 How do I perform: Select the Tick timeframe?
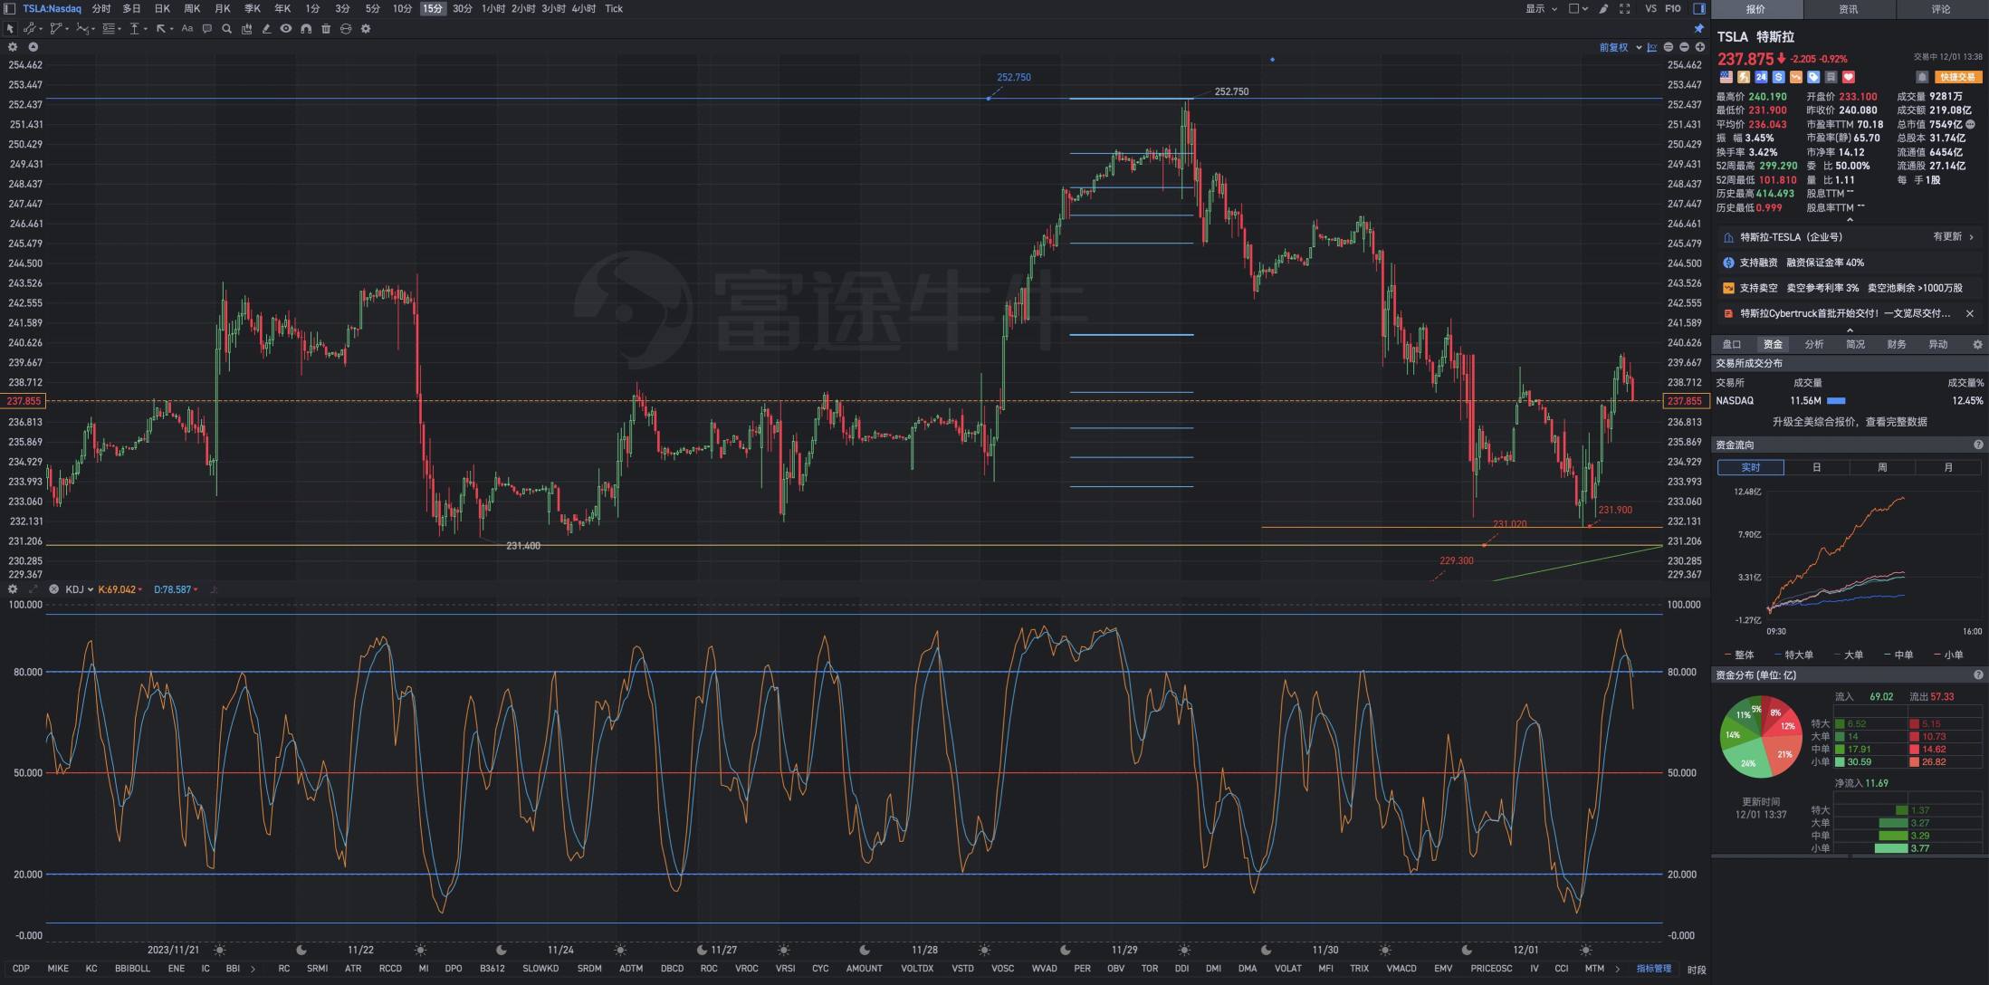[x=614, y=8]
